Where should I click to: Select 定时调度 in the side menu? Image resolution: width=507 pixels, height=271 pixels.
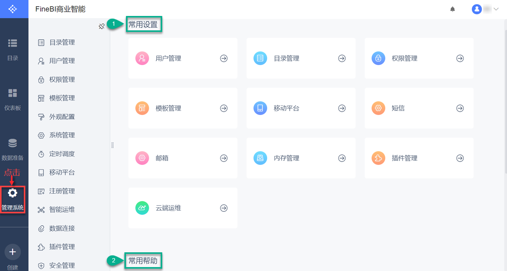pos(62,154)
